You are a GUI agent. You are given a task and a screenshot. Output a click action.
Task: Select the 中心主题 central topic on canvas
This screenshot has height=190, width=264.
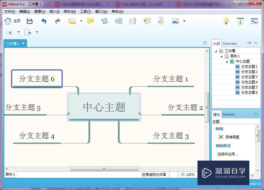coord(104,107)
